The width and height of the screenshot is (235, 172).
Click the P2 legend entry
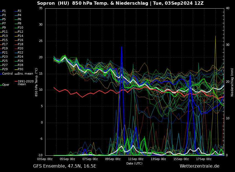(19, 11)
